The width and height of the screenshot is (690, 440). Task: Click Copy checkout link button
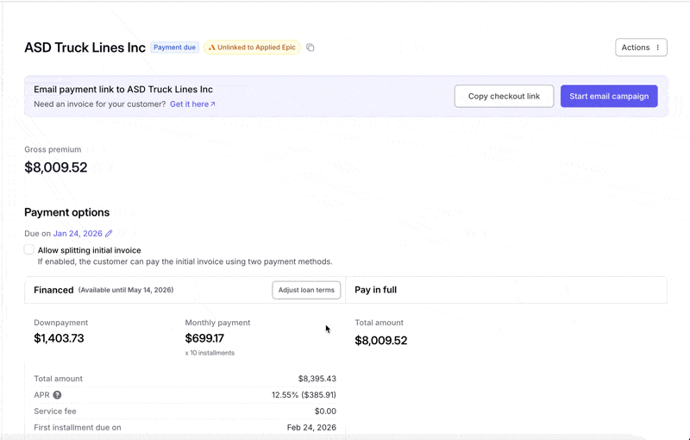504,96
